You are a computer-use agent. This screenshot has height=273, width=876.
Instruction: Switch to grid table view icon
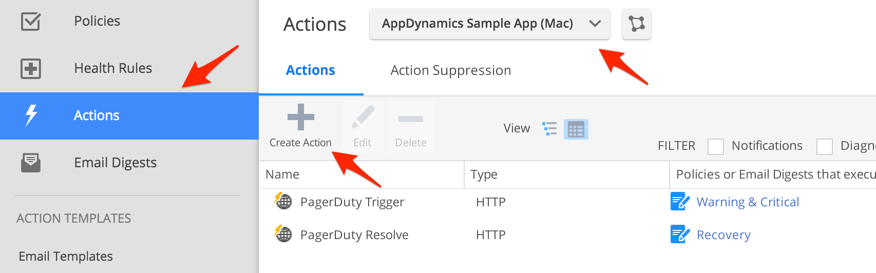click(x=576, y=129)
